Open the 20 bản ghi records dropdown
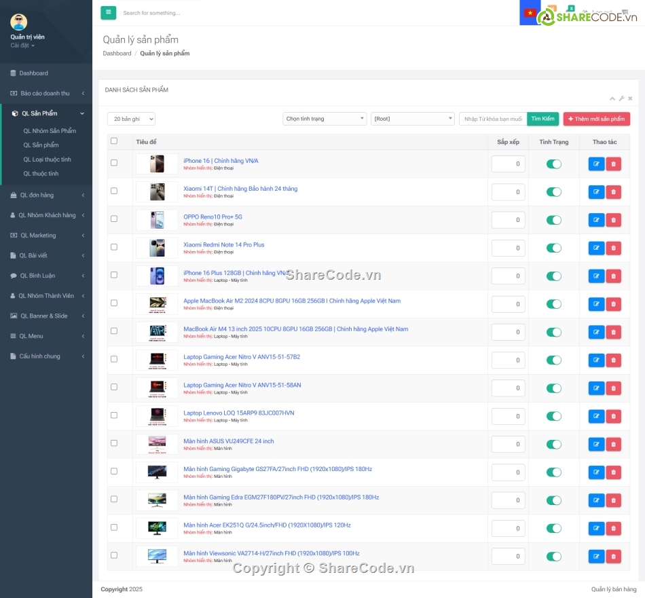645x598 pixels. point(131,119)
